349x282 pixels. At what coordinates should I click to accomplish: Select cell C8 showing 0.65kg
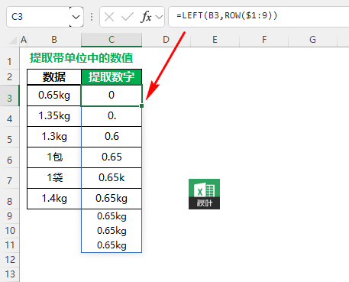[111, 199]
